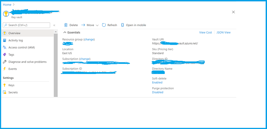
Task: Click the View Cost link
Action: 206,33
